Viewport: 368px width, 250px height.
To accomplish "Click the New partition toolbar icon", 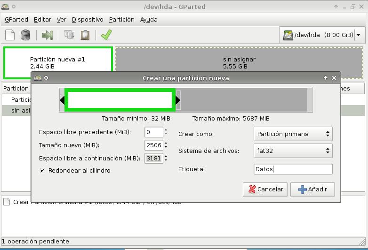I will tap(10, 35).
